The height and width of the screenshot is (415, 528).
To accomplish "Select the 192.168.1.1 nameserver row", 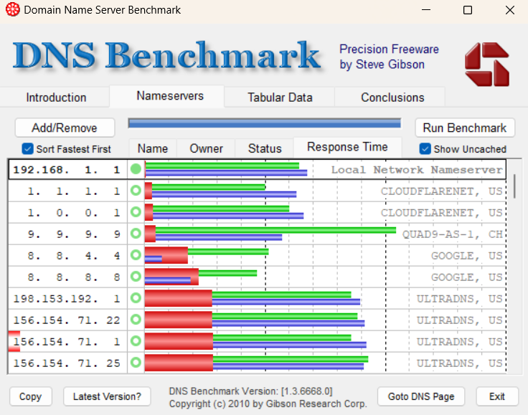I will click(x=257, y=169).
